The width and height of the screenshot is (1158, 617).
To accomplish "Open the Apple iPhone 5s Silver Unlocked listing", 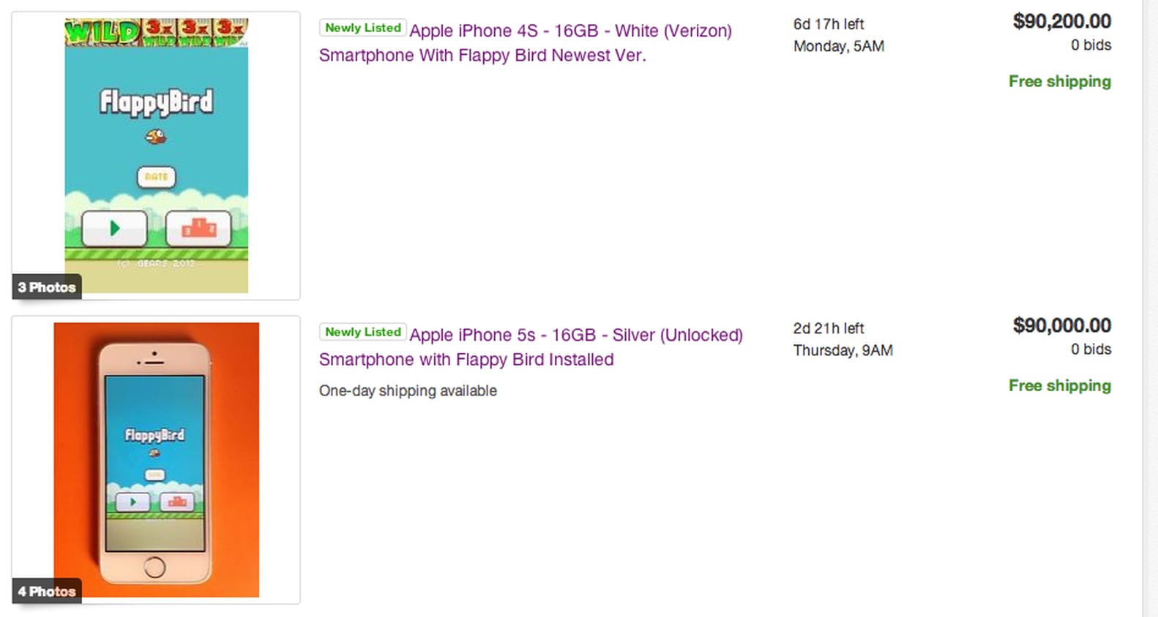I will click(x=531, y=347).
